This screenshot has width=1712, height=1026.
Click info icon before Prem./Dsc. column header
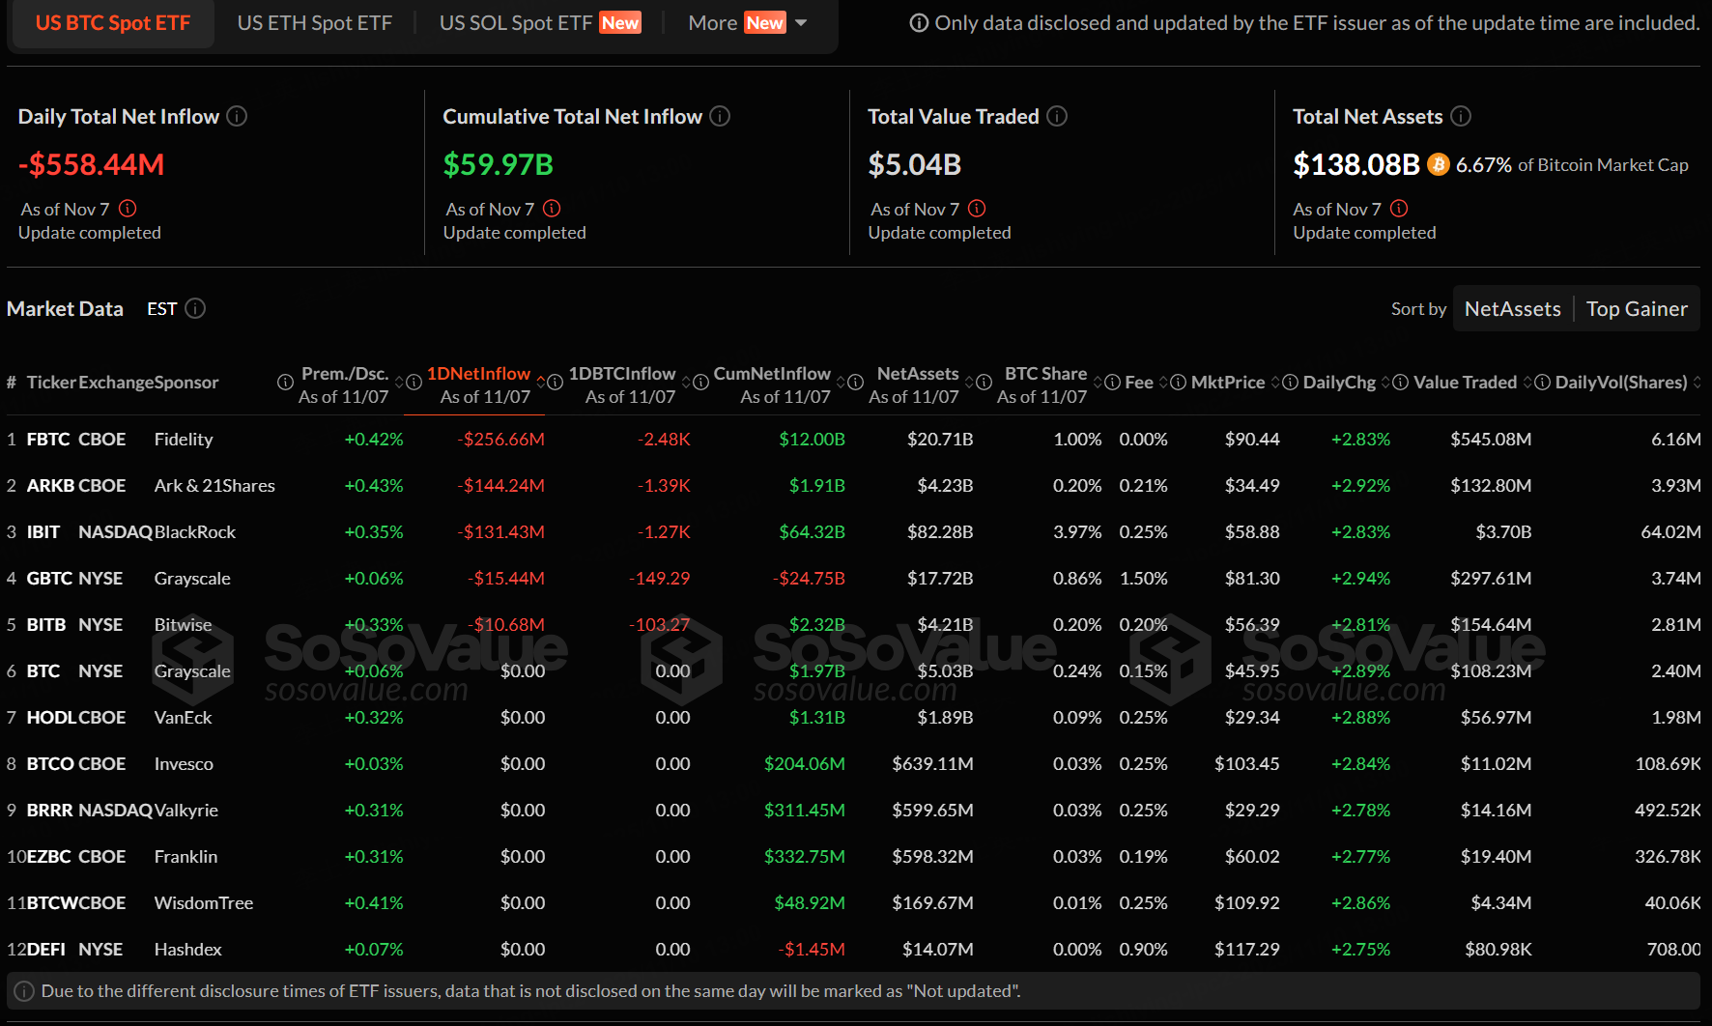[x=285, y=383]
